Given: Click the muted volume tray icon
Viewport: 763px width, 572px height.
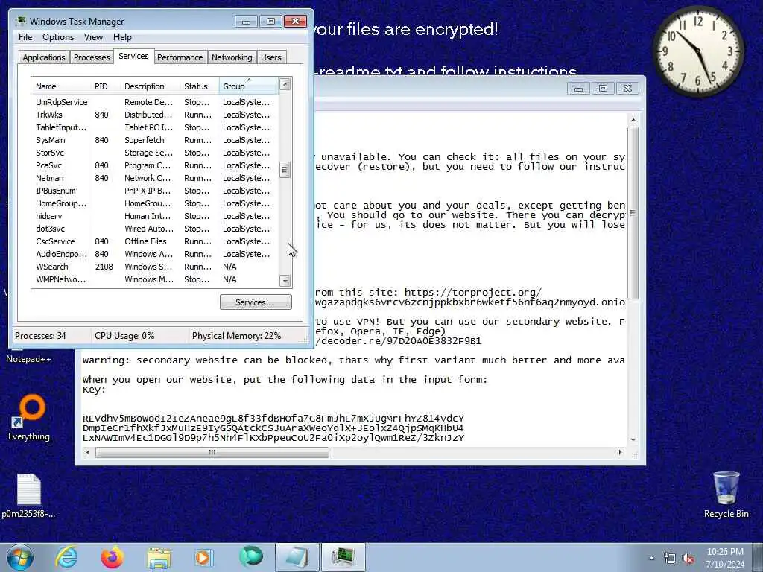Looking at the screenshot, I should (x=688, y=559).
